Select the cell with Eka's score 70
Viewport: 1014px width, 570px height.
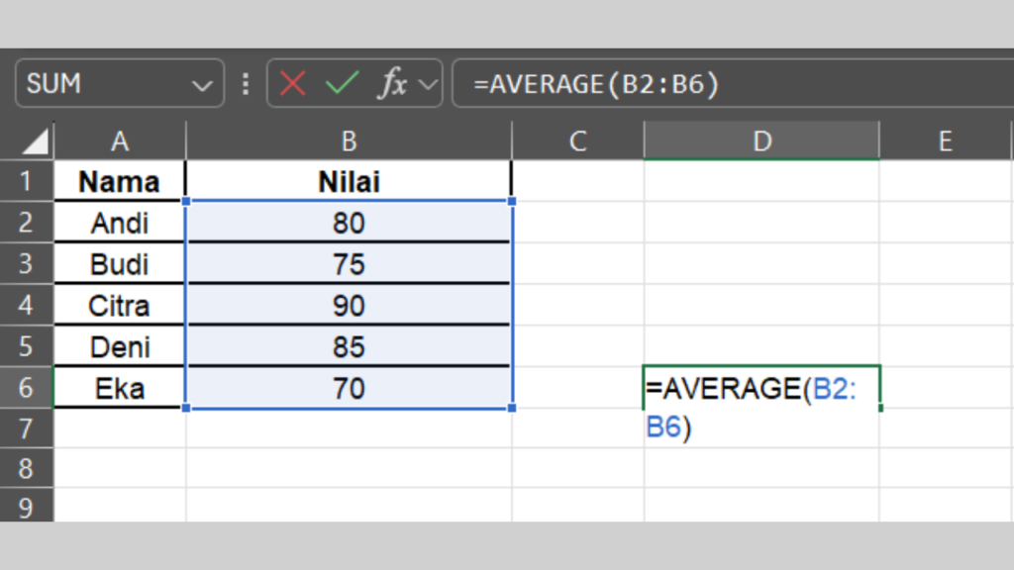(349, 387)
